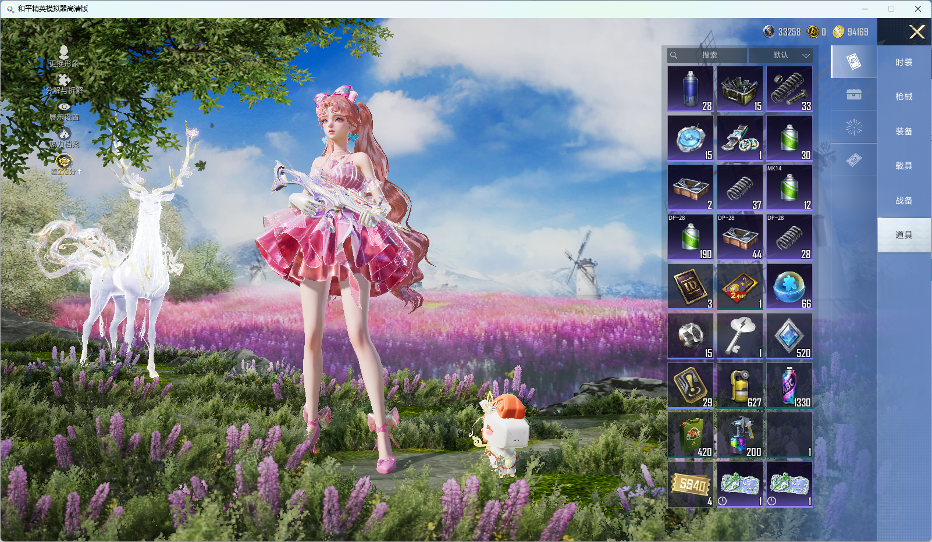The image size is (932, 542).
Task: Select the phone and tokens item
Action: click(x=740, y=138)
